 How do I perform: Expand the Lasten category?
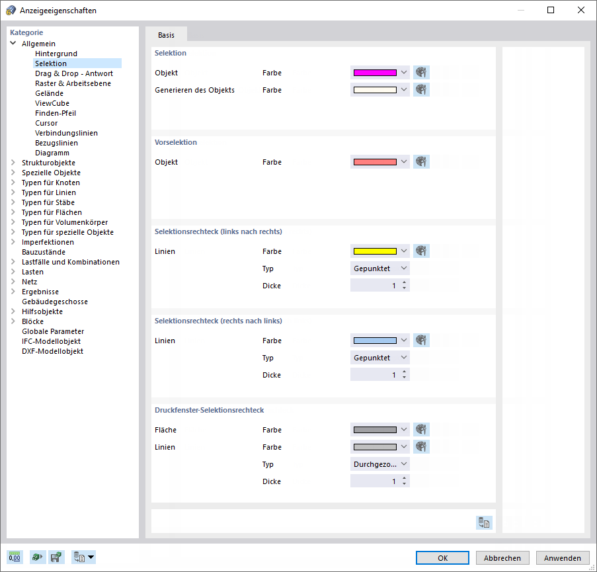click(13, 271)
